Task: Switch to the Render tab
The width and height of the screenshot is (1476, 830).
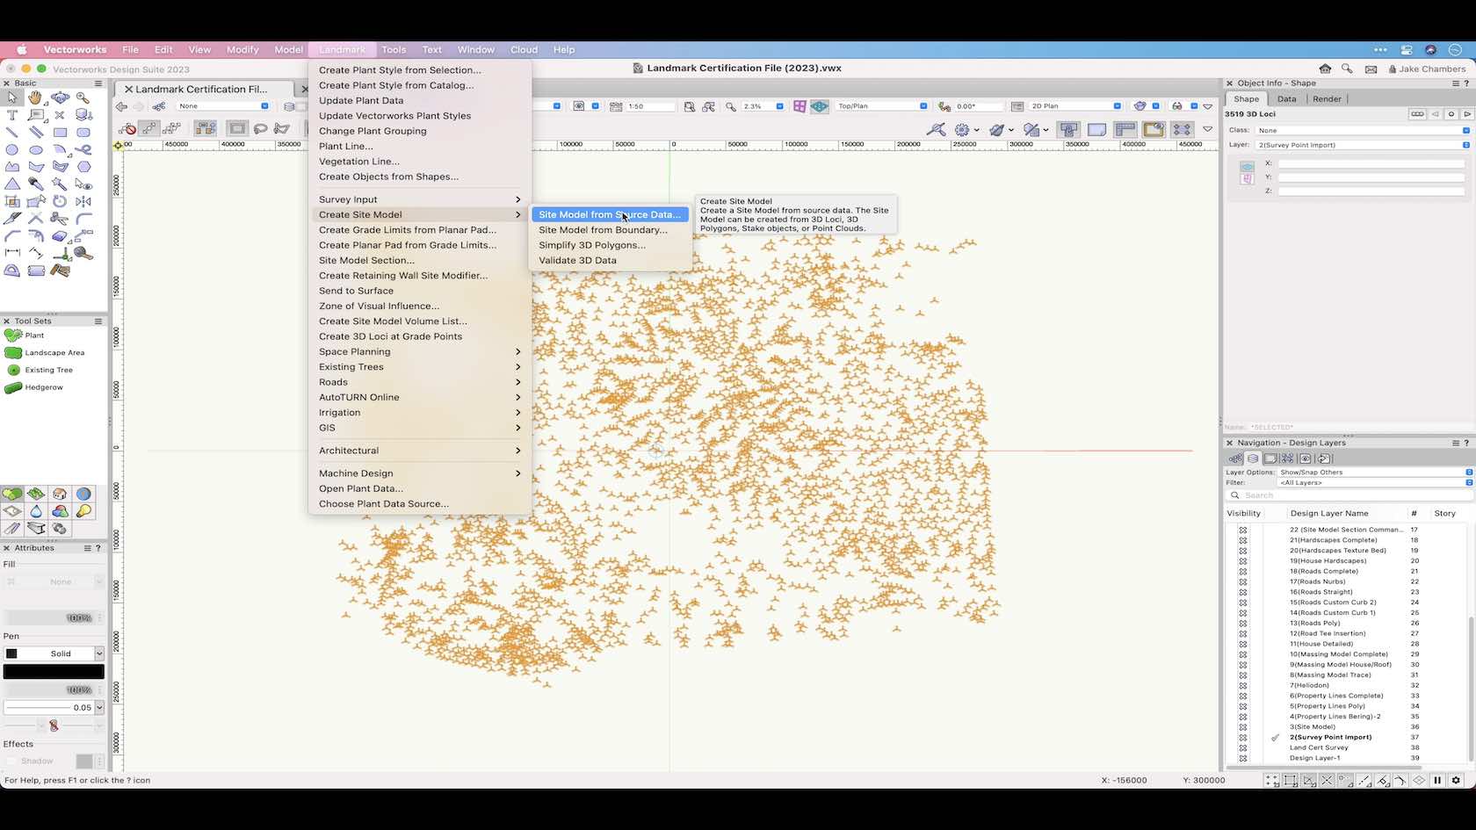Action: tap(1327, 98)
